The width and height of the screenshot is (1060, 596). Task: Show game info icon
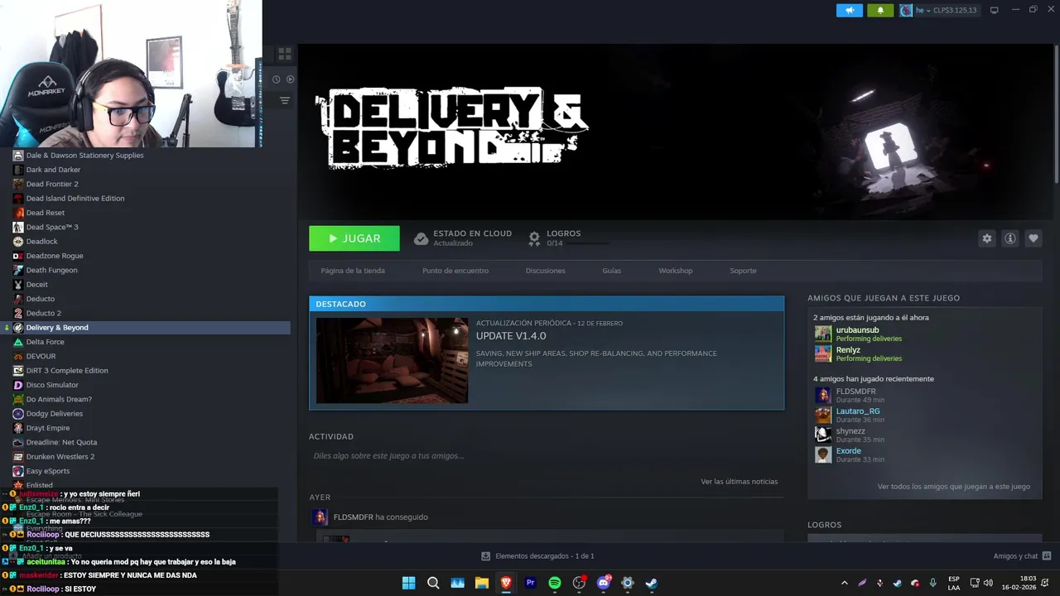coord(1009,238)
